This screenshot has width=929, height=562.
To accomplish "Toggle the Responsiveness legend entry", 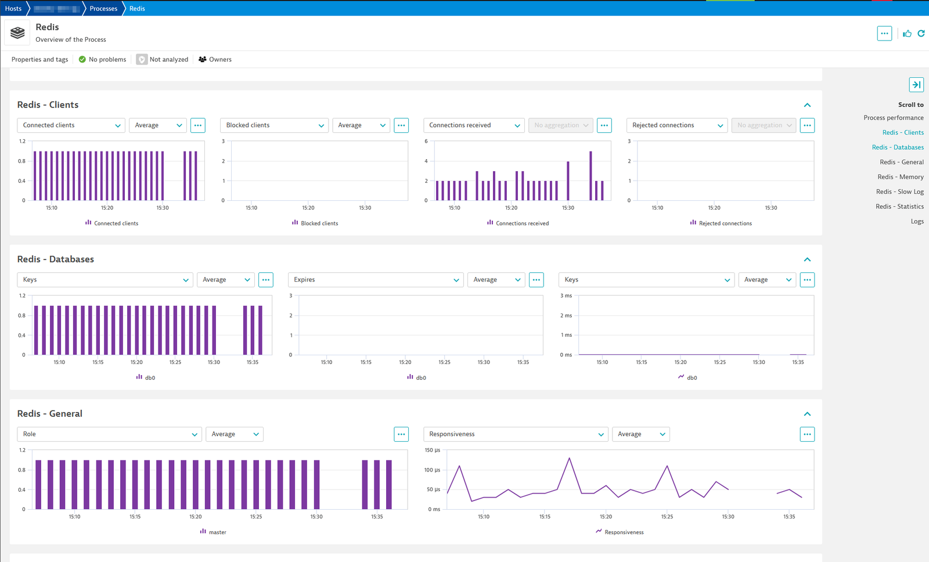I will pos(620,532).
